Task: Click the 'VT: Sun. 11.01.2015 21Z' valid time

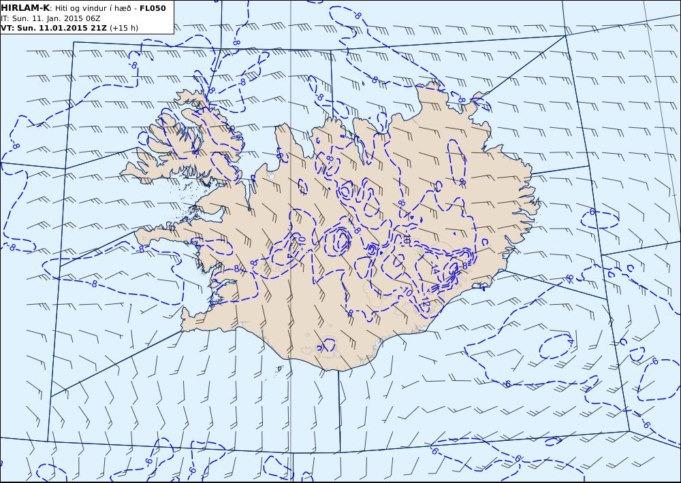Action: point(54,28)
